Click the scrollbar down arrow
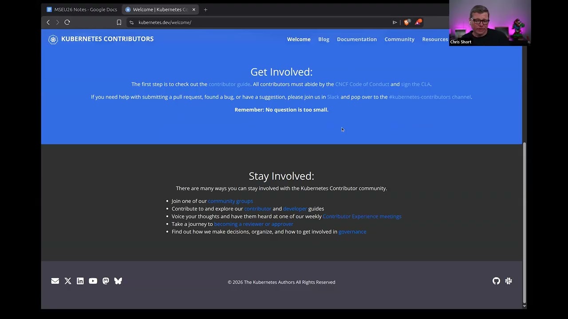568x319 pixels. tap(524, 306)
